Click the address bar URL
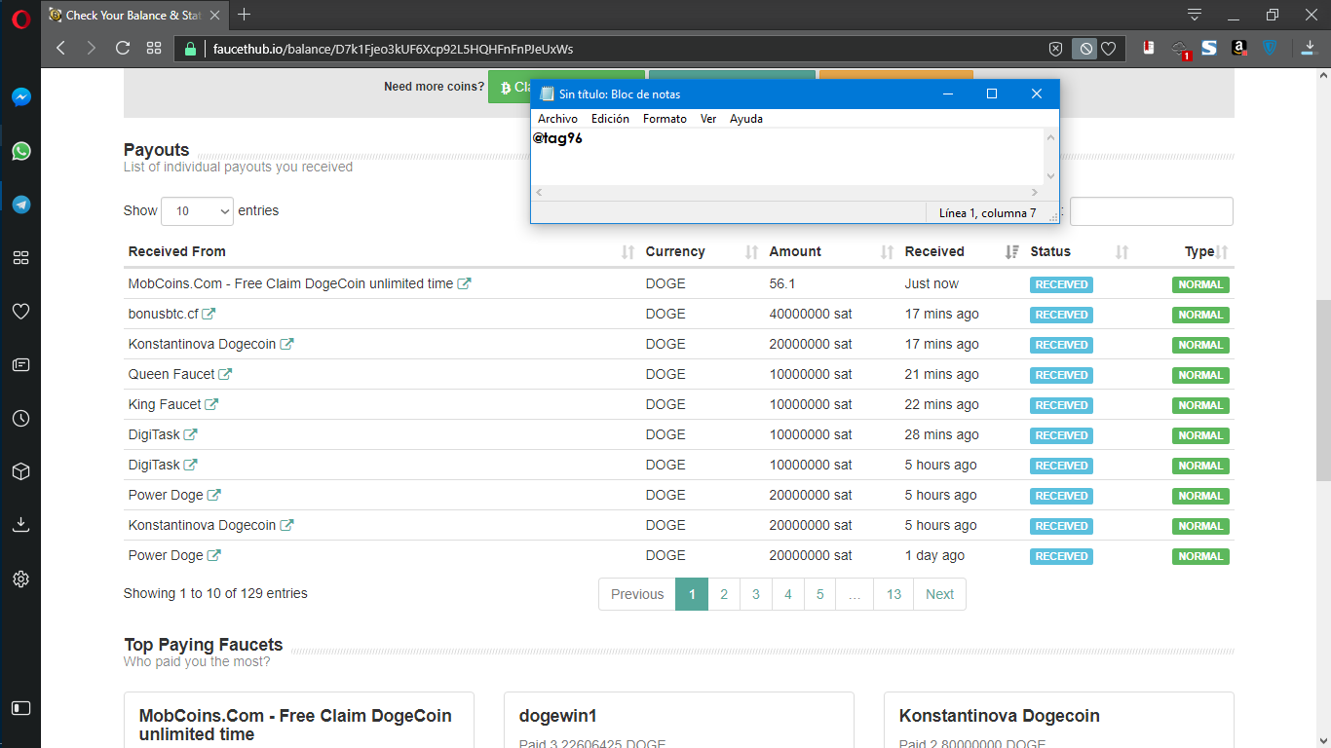The width and height of the screenshot is (1331, 748). click(x=393, y=49)
